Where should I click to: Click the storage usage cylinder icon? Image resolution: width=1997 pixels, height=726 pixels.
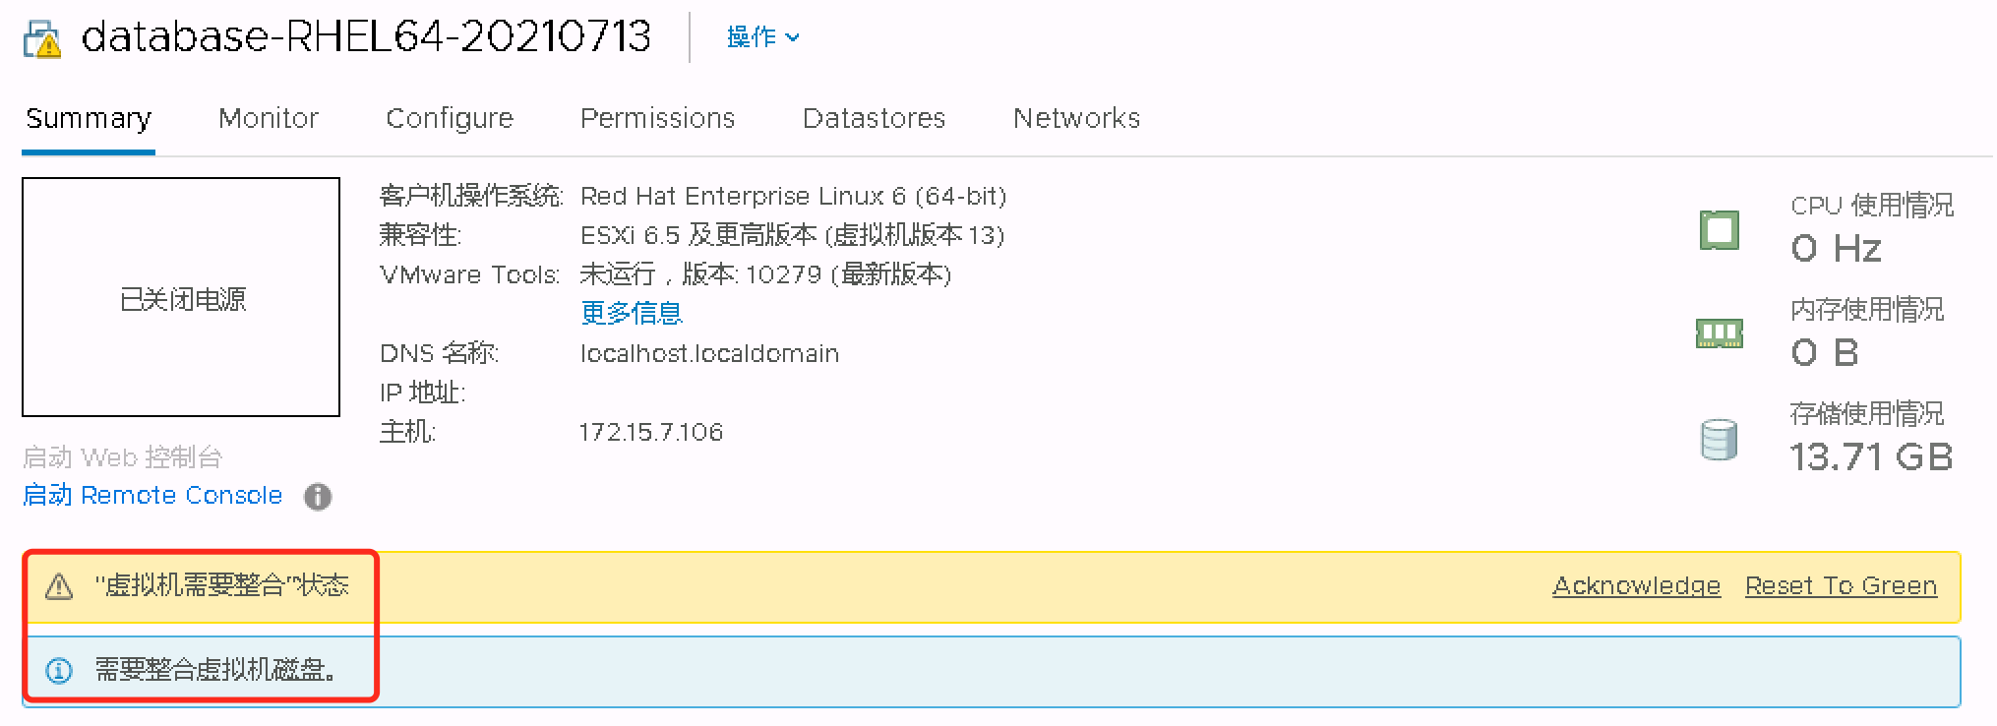click(x=1719, y=439)
